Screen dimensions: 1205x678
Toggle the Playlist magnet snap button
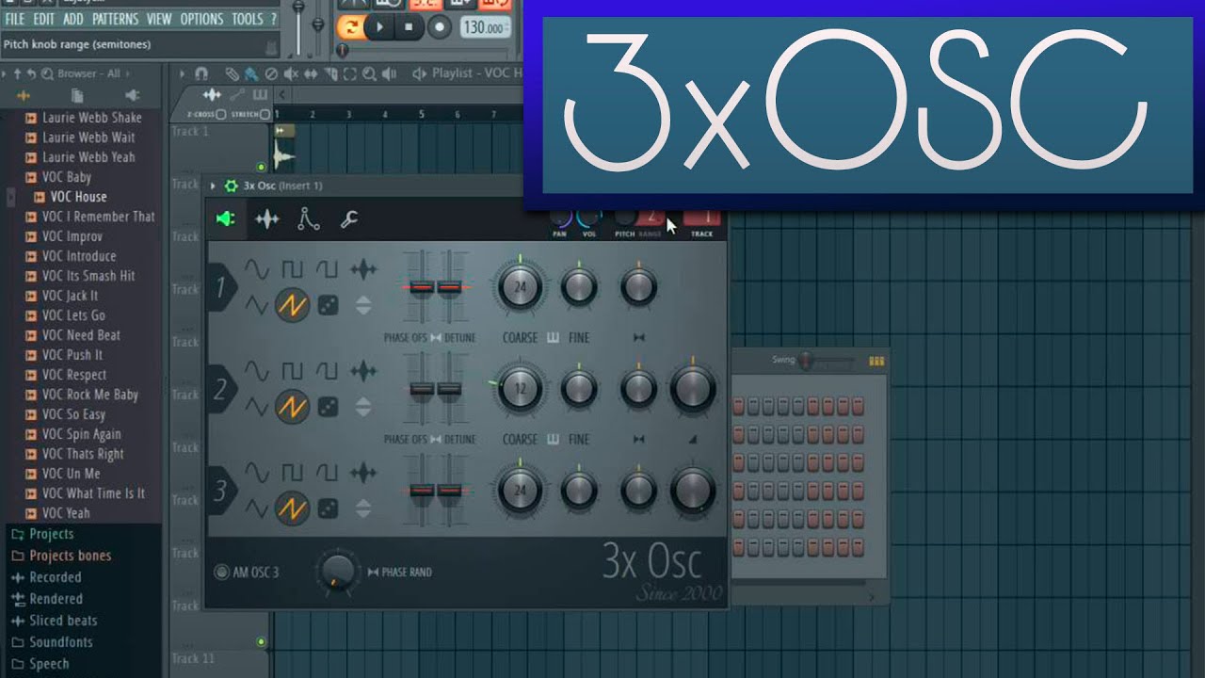click(201, 73)
